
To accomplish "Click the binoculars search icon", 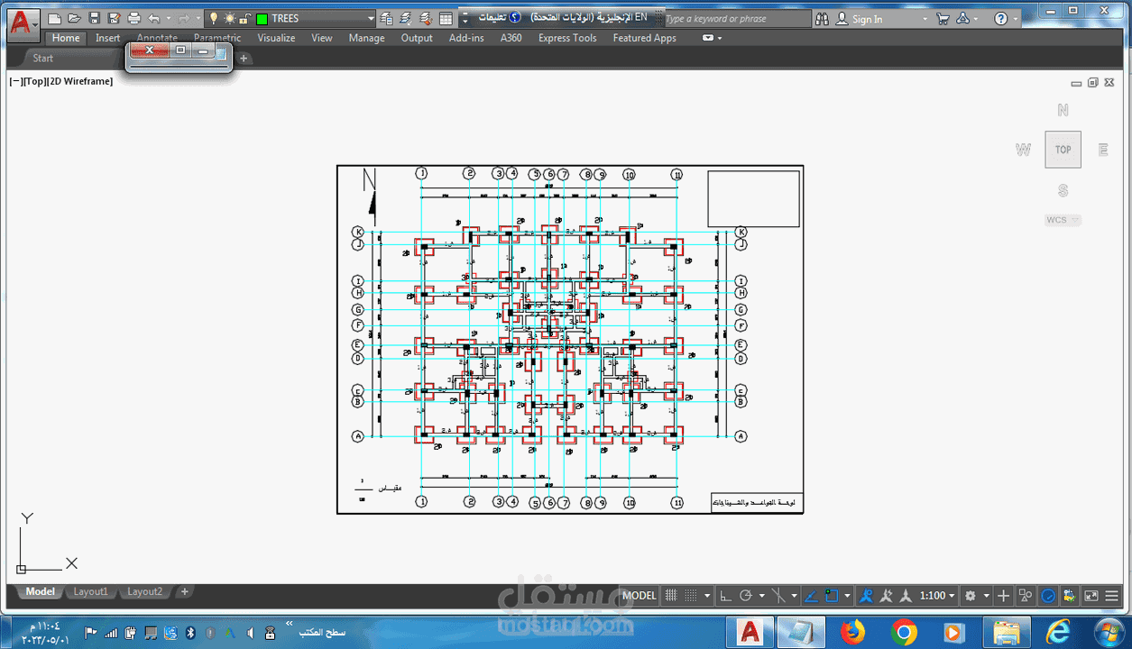I will coord(822,18).
